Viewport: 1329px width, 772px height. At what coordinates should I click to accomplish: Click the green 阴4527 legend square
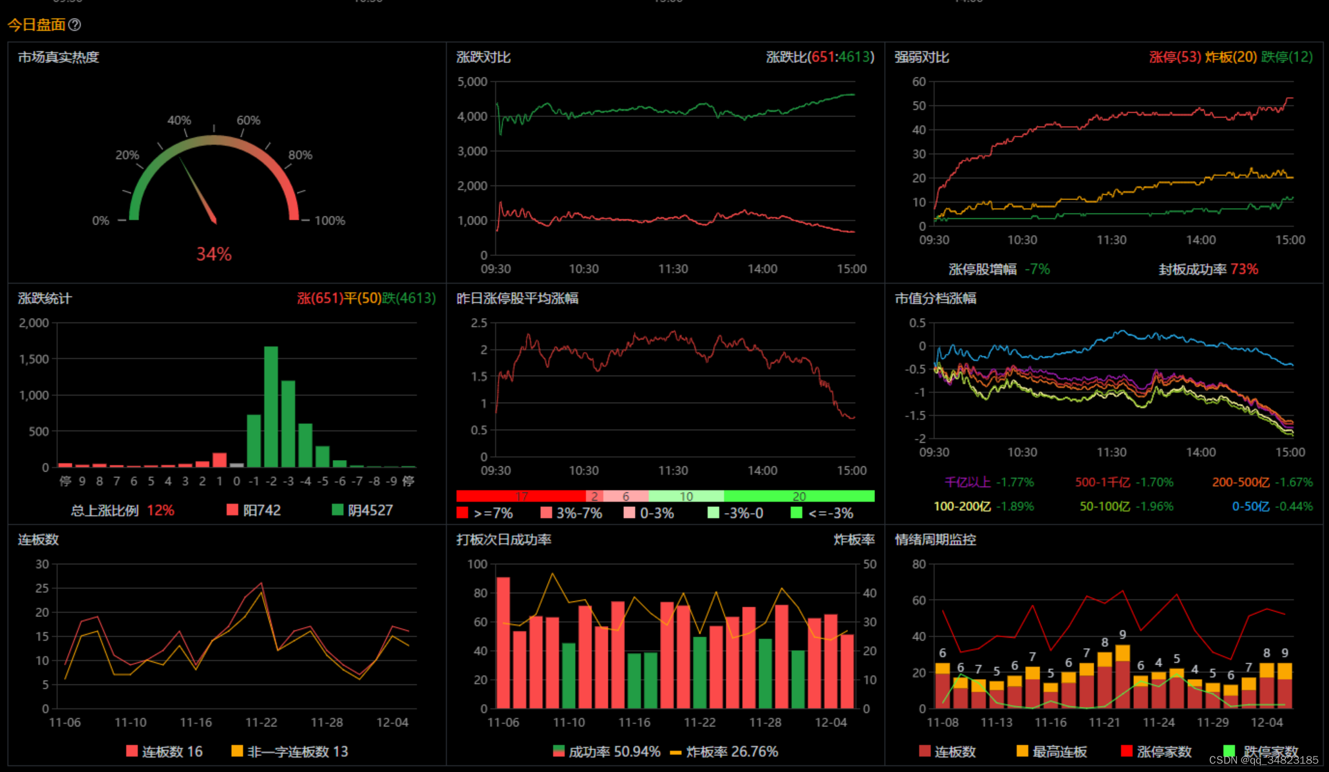tap(337, 510)
